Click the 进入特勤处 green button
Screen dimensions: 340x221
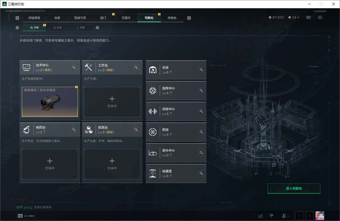point(294,188)
